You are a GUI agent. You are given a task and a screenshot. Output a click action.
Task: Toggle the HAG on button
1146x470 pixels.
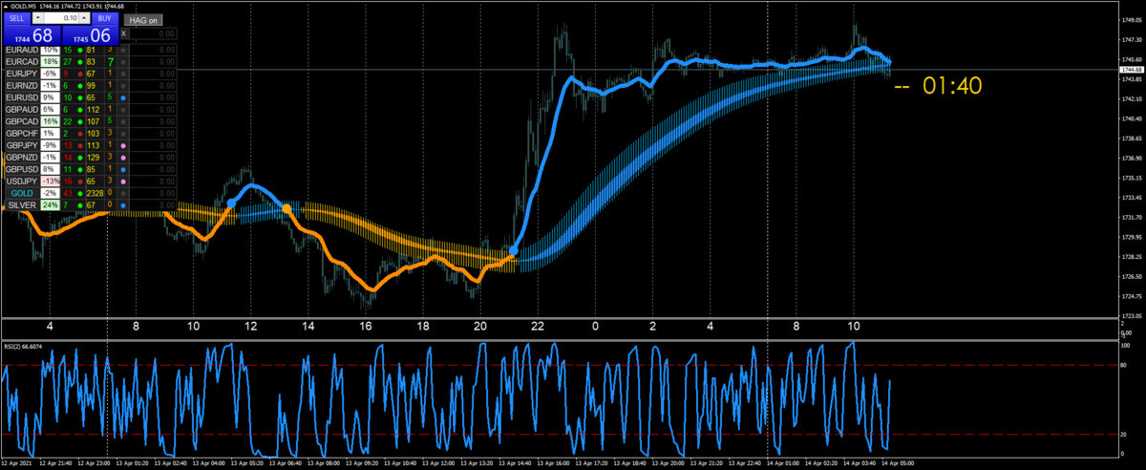click(x=143, y=20)
